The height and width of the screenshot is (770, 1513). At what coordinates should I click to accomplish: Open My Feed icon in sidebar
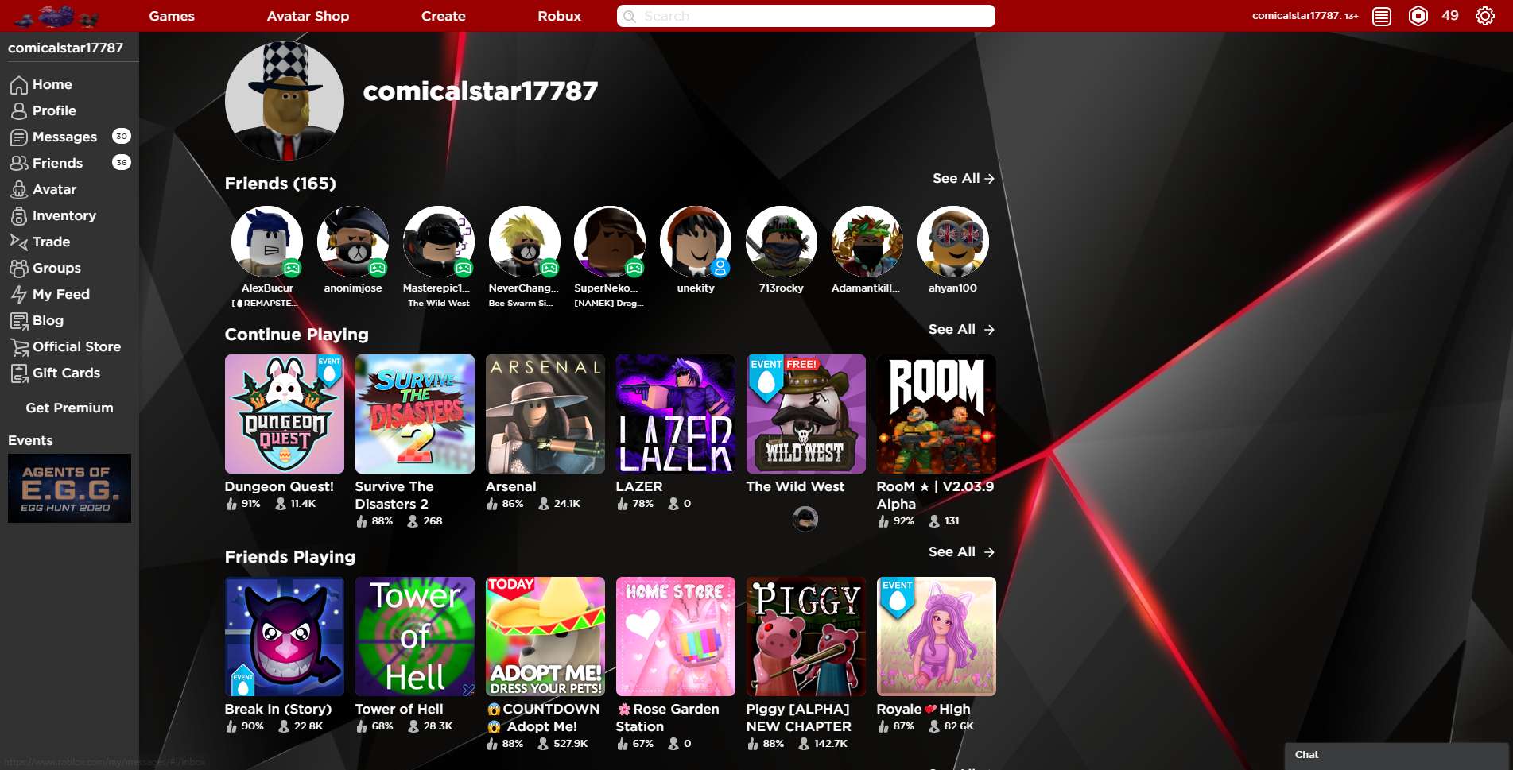(x=19, y=294)
